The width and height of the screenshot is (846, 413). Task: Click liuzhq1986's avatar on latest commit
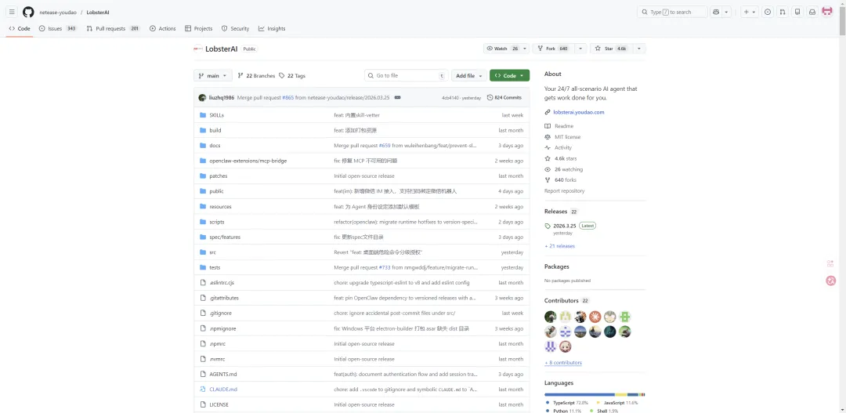202,98
